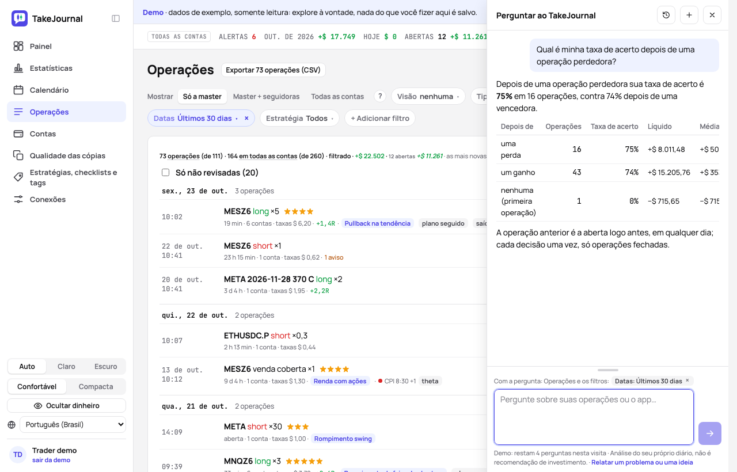Screen dimensions: 737x472
Task: Open the ETHUSDC.P short operation row
Action: pos(322,341)
